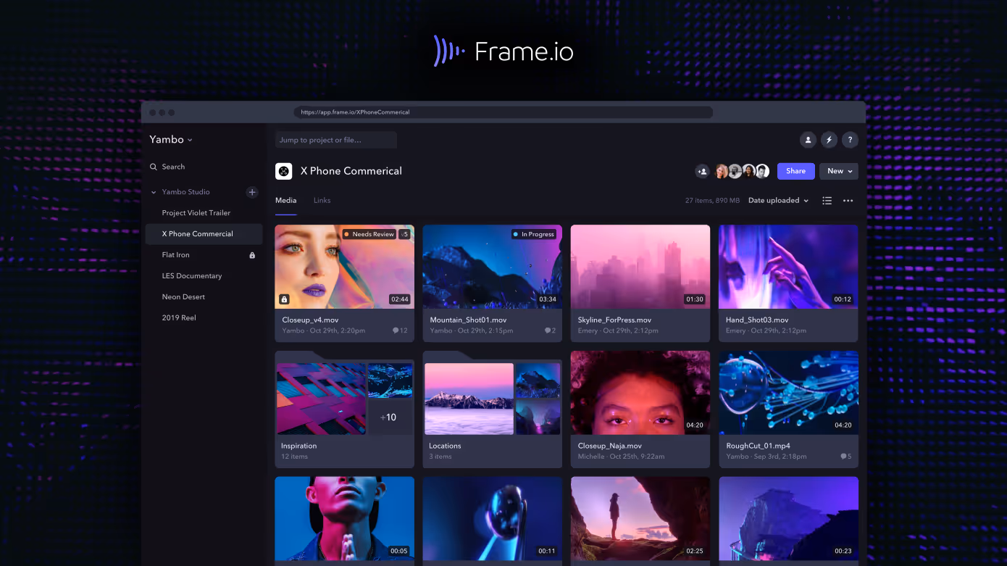The height and width of the screenshot is (566, 1007).
Task: Open the account profile icon
Action: point(808,139)
